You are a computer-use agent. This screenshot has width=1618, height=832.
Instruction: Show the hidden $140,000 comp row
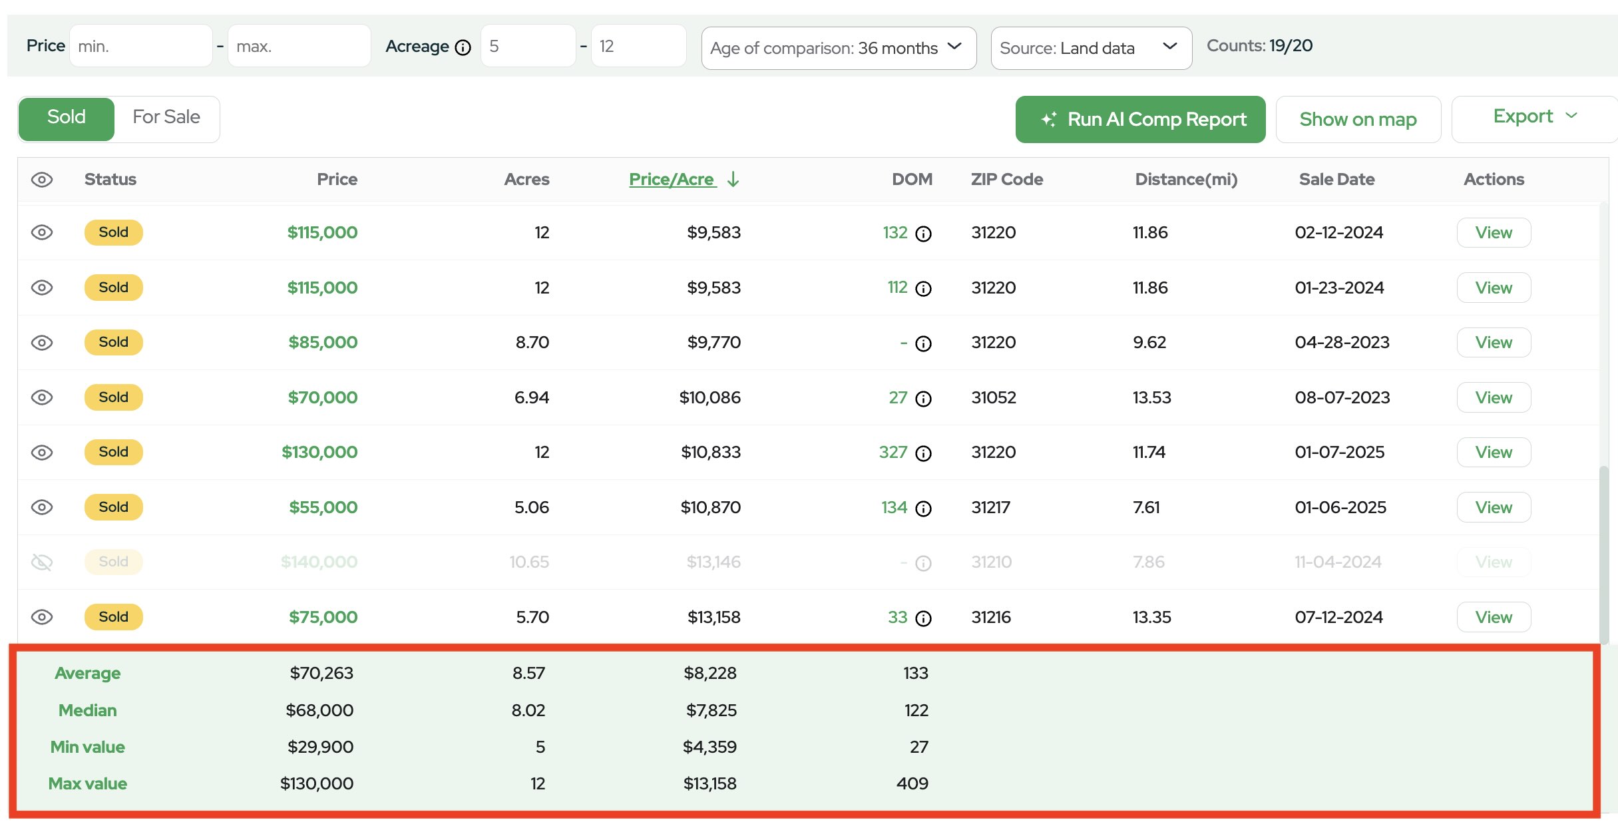click(42, 562)
